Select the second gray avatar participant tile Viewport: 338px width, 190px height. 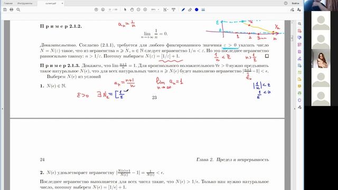[321, 40]
